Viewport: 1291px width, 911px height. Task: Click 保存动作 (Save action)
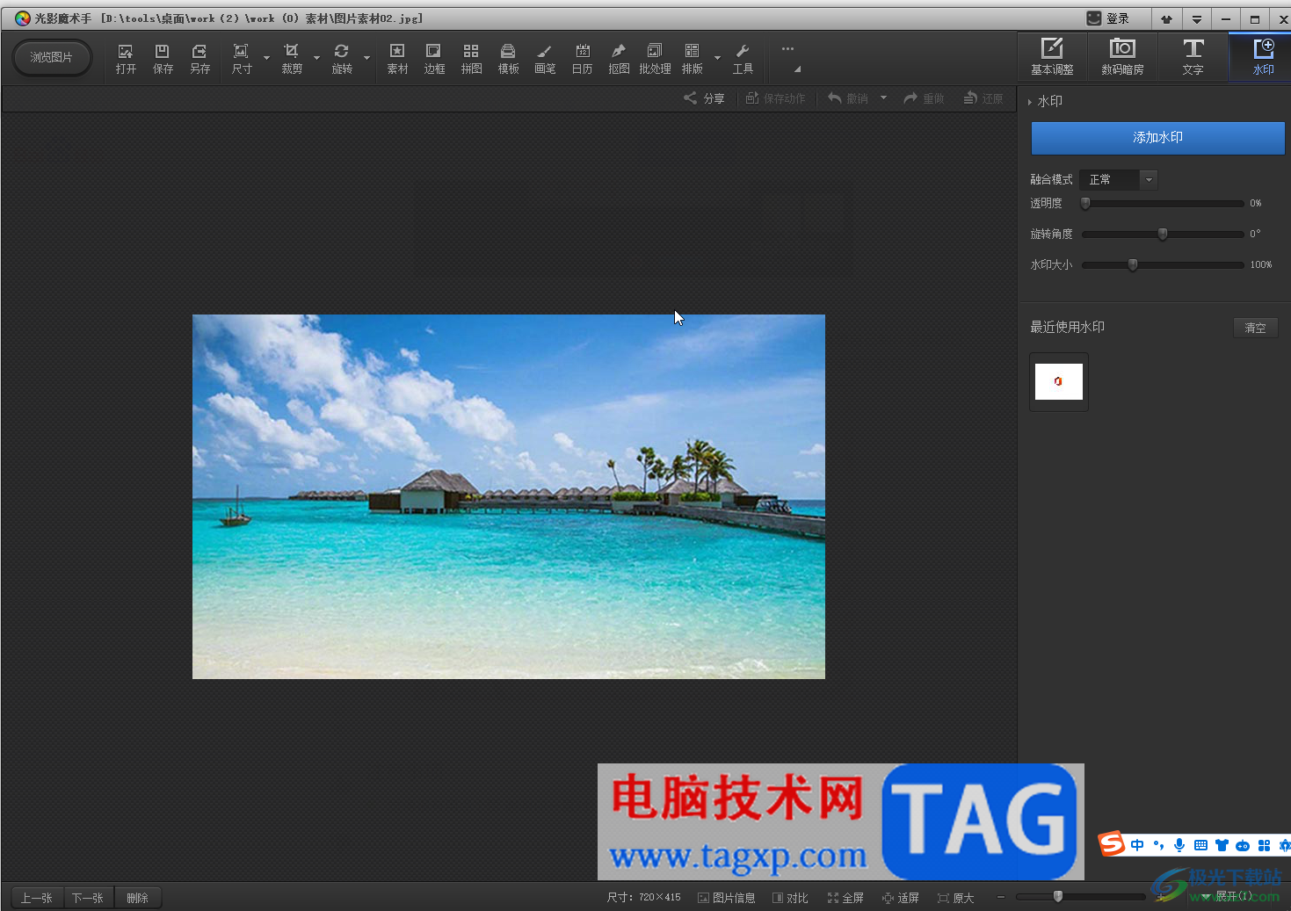[x=775, y=98]
